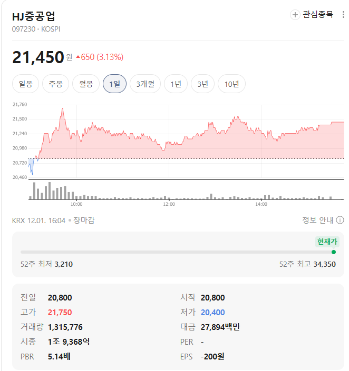Image resolution: width=349 pixels, height=371 pixels.
Task: Click the 20,460 y-axis label
Action: point(20,177)
